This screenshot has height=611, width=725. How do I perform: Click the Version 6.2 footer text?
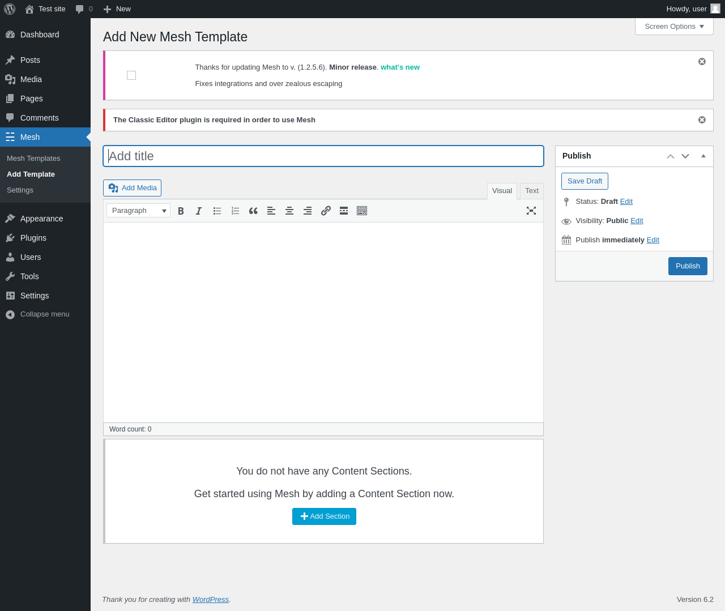(x=695, y=600)
